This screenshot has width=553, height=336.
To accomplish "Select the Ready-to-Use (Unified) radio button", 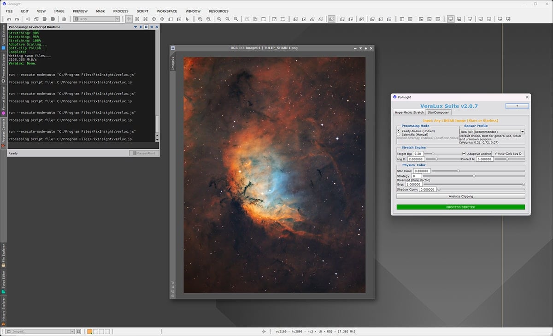I will [398, 131].
